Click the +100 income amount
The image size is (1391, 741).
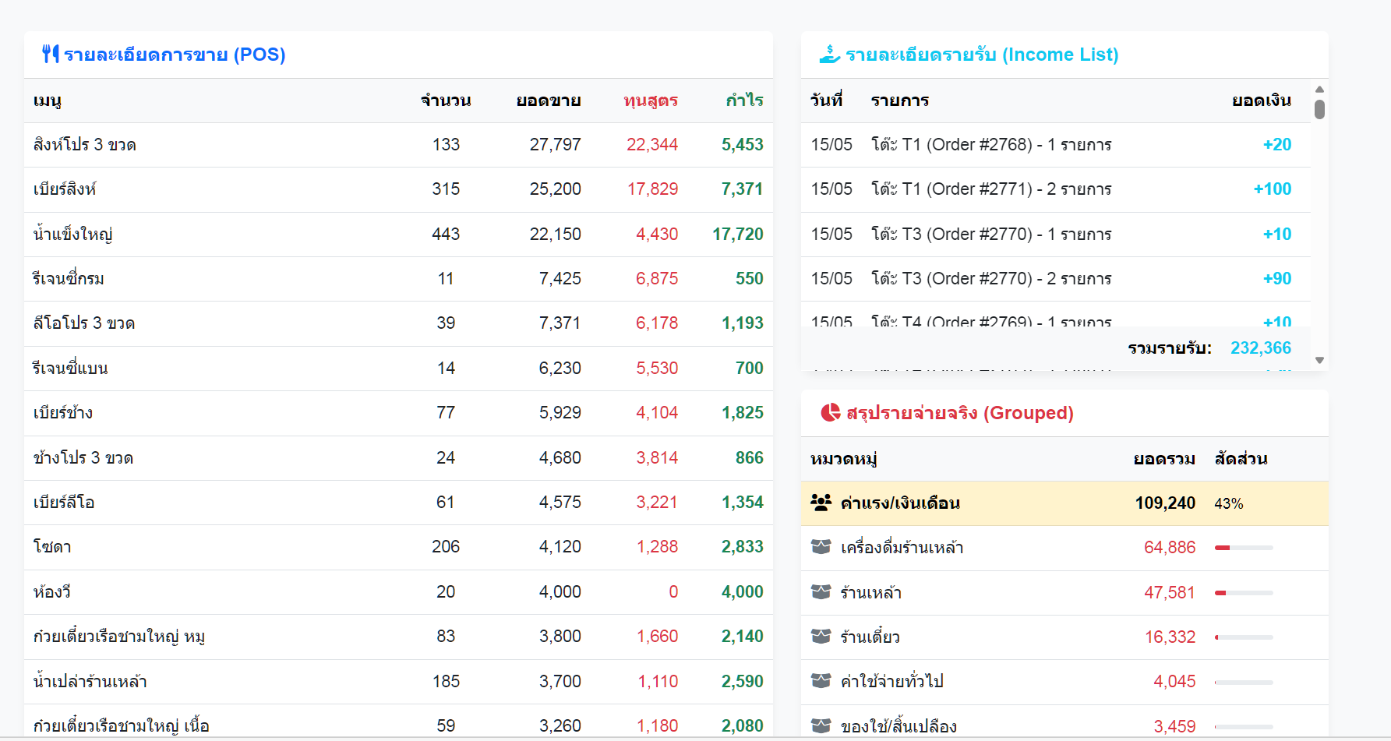tap(1272, 189)
